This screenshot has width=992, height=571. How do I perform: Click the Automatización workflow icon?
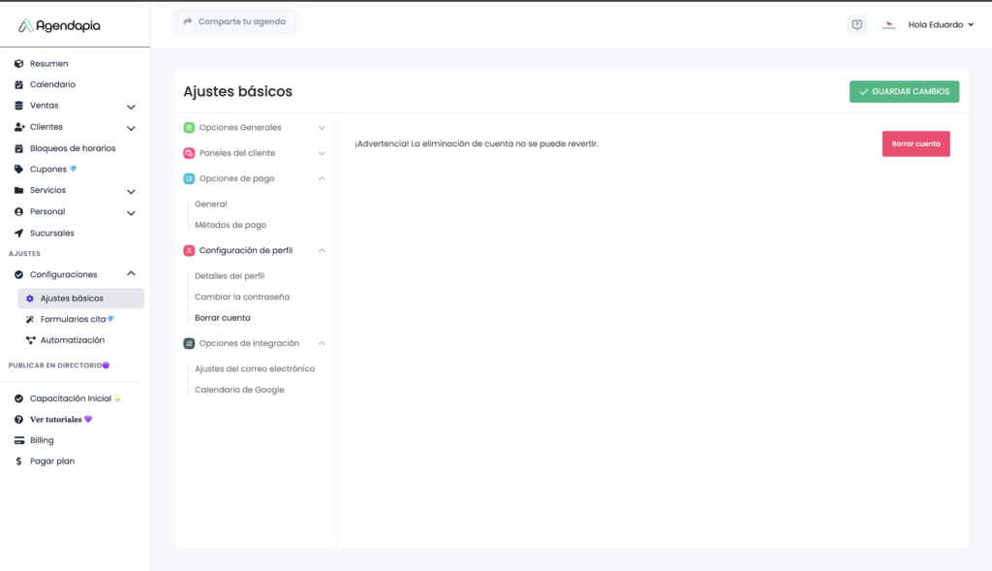(30, 340)
